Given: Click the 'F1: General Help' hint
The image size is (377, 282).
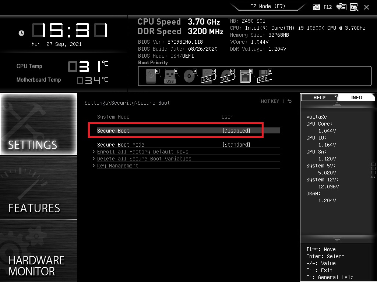Looking at the screenshot, I should point(330,277).
